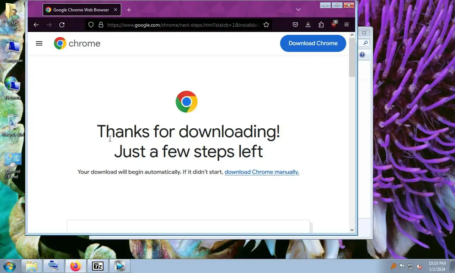The width and height of the screenshot is (455, 273).
Task: Save page to Pocket
Action: point(295,25)
